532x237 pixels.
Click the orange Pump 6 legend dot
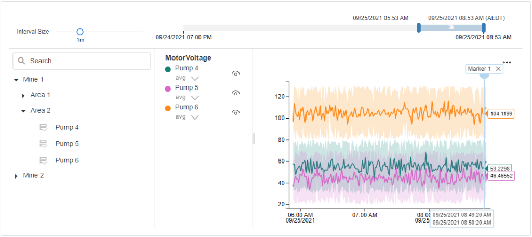point(168,108)
